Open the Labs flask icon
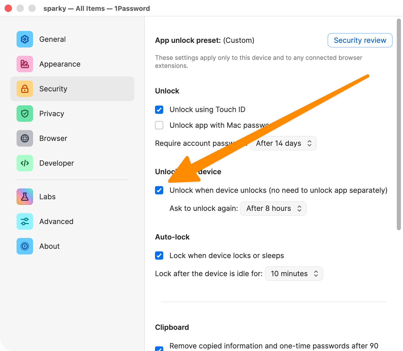The height and width of the screenshot is (351, 403). coord(25,196)
